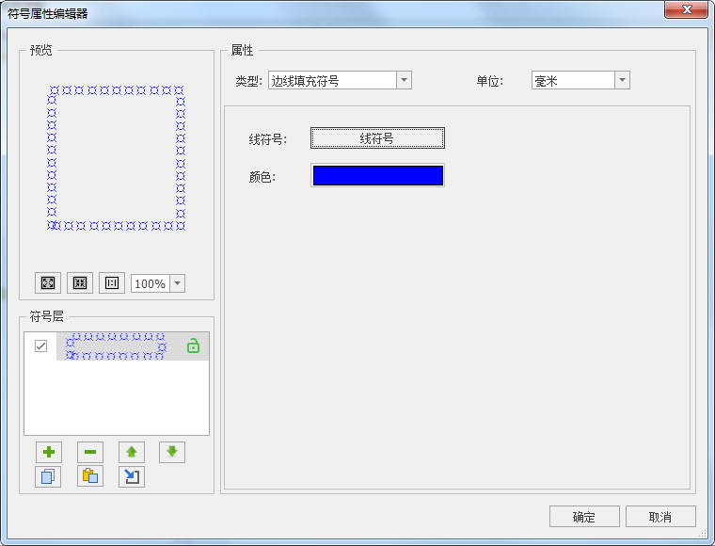The image size is (715, 546).
Task: Add a new symbol layer
Action: click(48, 452)
